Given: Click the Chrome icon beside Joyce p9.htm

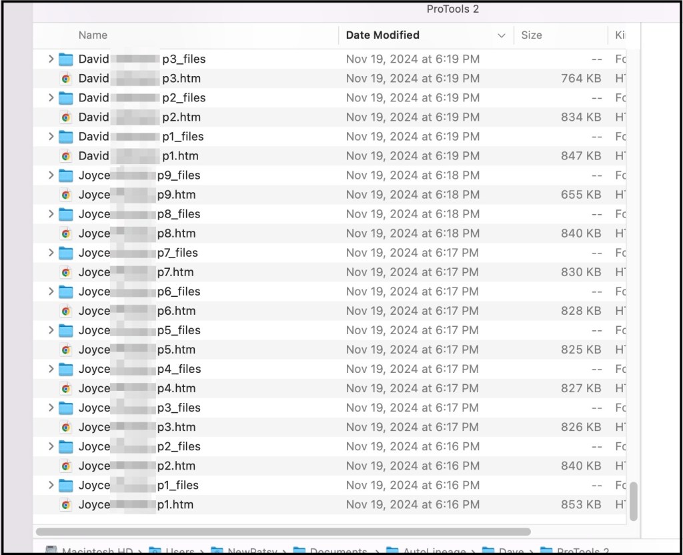Looking at the screenshot, I should click(x=65, y=195).
